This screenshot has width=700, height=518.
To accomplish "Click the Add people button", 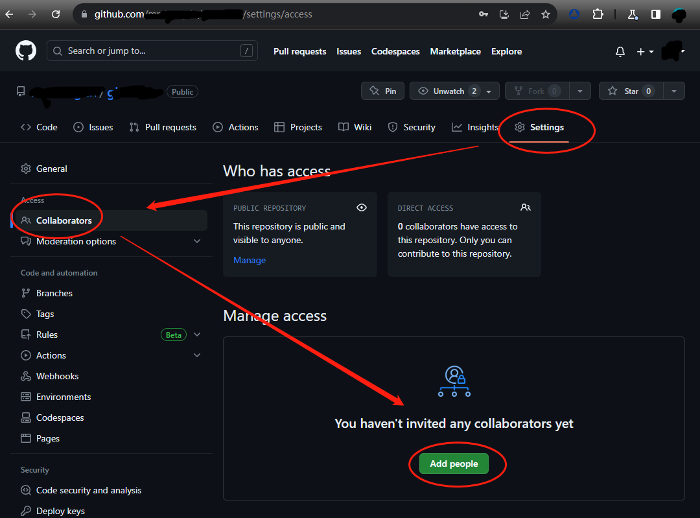I will click(x=454, y=464).
